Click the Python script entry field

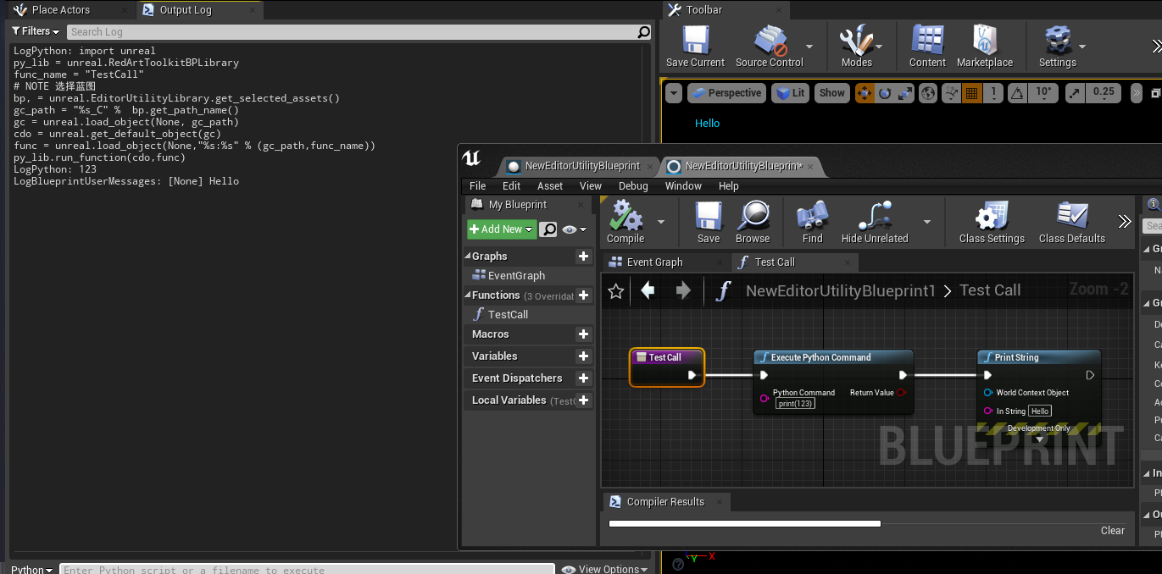pyautogui.click(x=308, y=569)
